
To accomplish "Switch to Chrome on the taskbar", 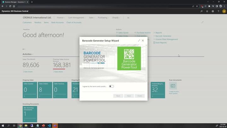I will click(x=20, y=126).
